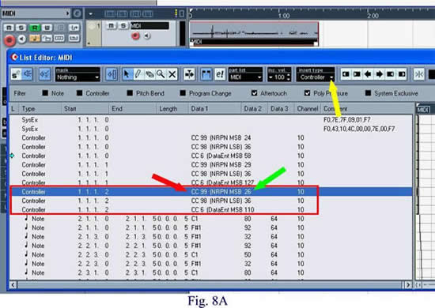Screen dimensions: 435x308
Task: Click the Edit VST Instrument e! button
Action: (220, 74)
